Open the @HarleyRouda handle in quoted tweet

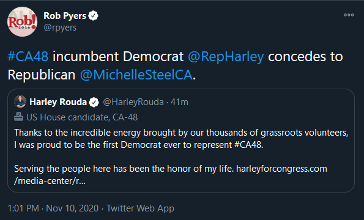(x=133, y=102)
